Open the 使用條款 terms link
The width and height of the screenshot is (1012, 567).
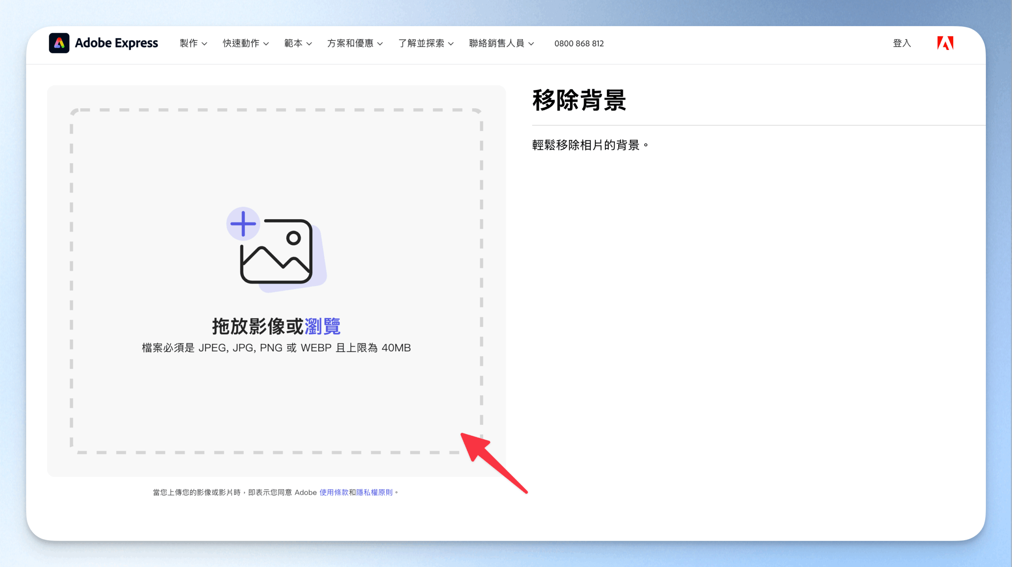click(x=334, y=492)
